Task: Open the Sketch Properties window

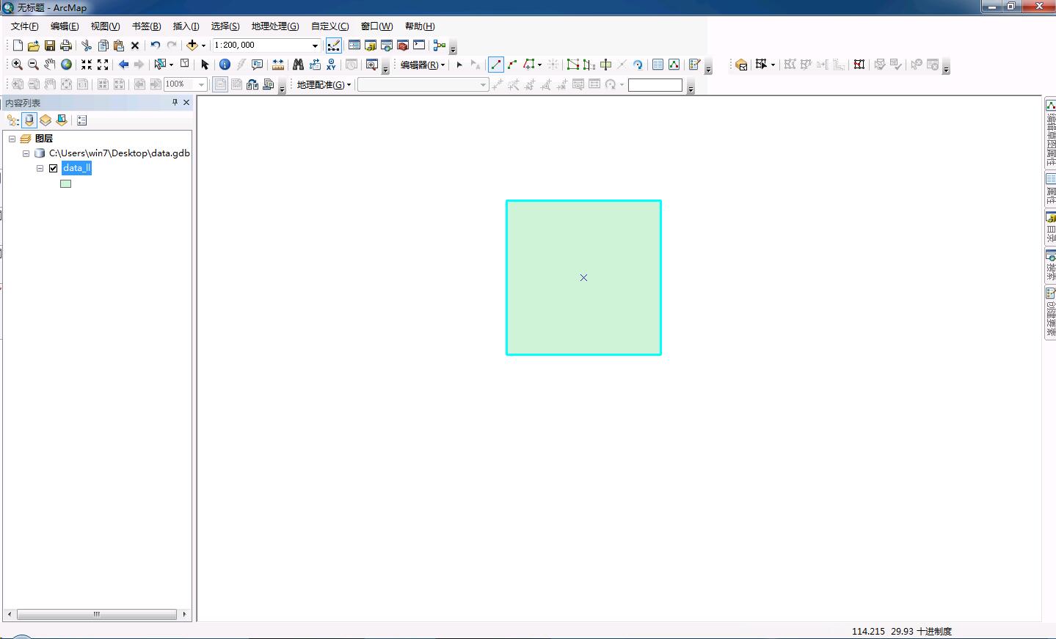Action: click(x=674, y=65)
